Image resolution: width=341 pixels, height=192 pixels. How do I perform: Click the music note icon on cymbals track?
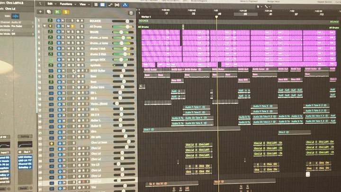[51, 65]
